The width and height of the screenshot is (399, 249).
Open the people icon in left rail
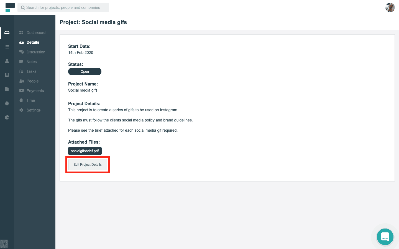click(7, 61)
